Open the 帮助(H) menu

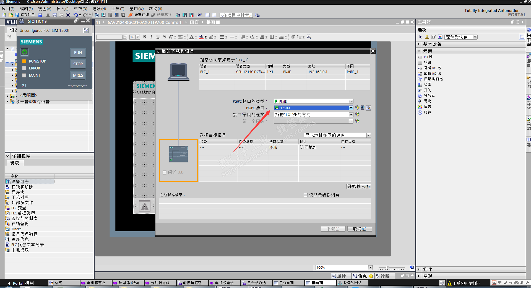point(155,9)
